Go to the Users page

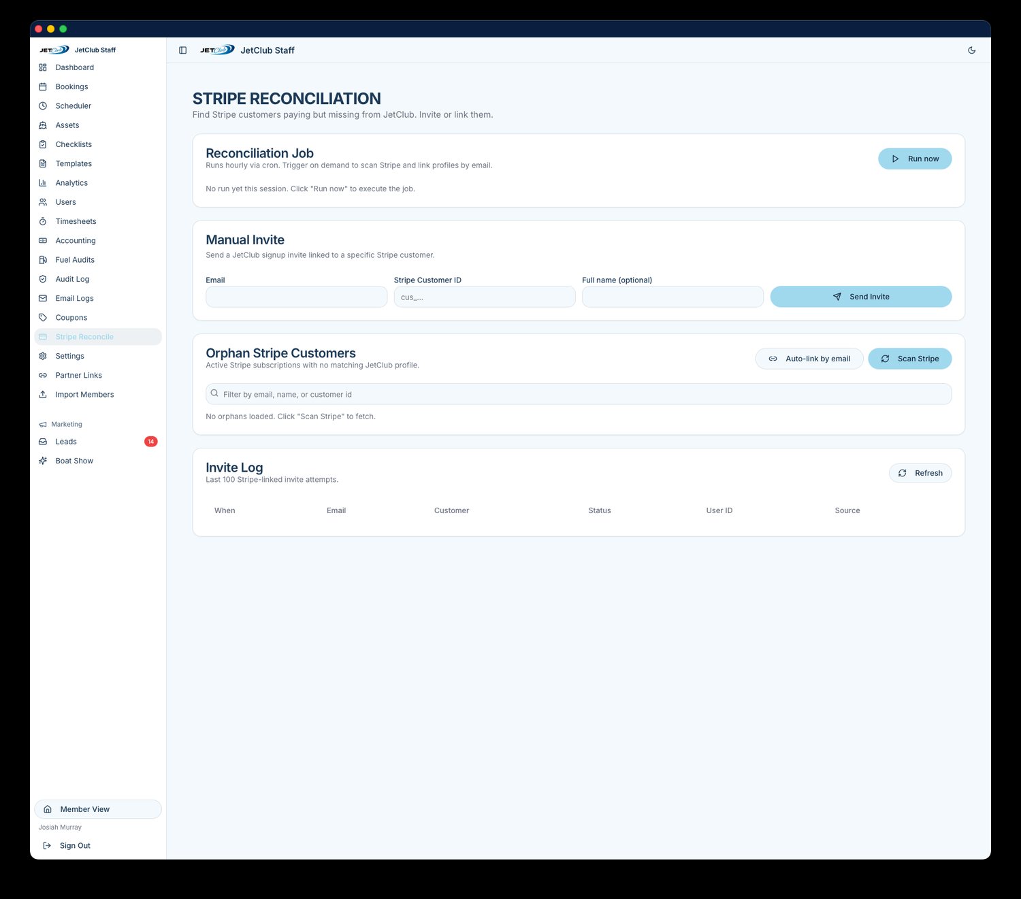(x=98, y=202)
